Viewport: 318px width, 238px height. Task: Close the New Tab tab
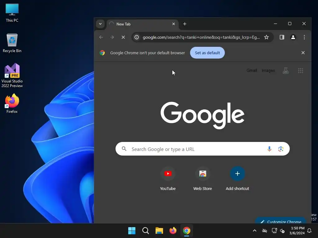(x=174, y=24)
